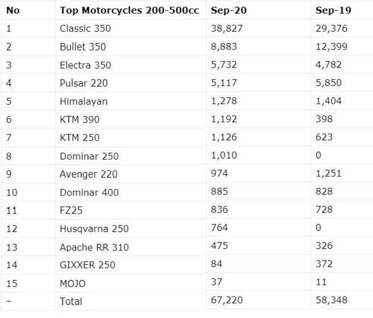The image size is (373, 318).
Task: Select the FZ25 model cell
Action: [71, 210]
